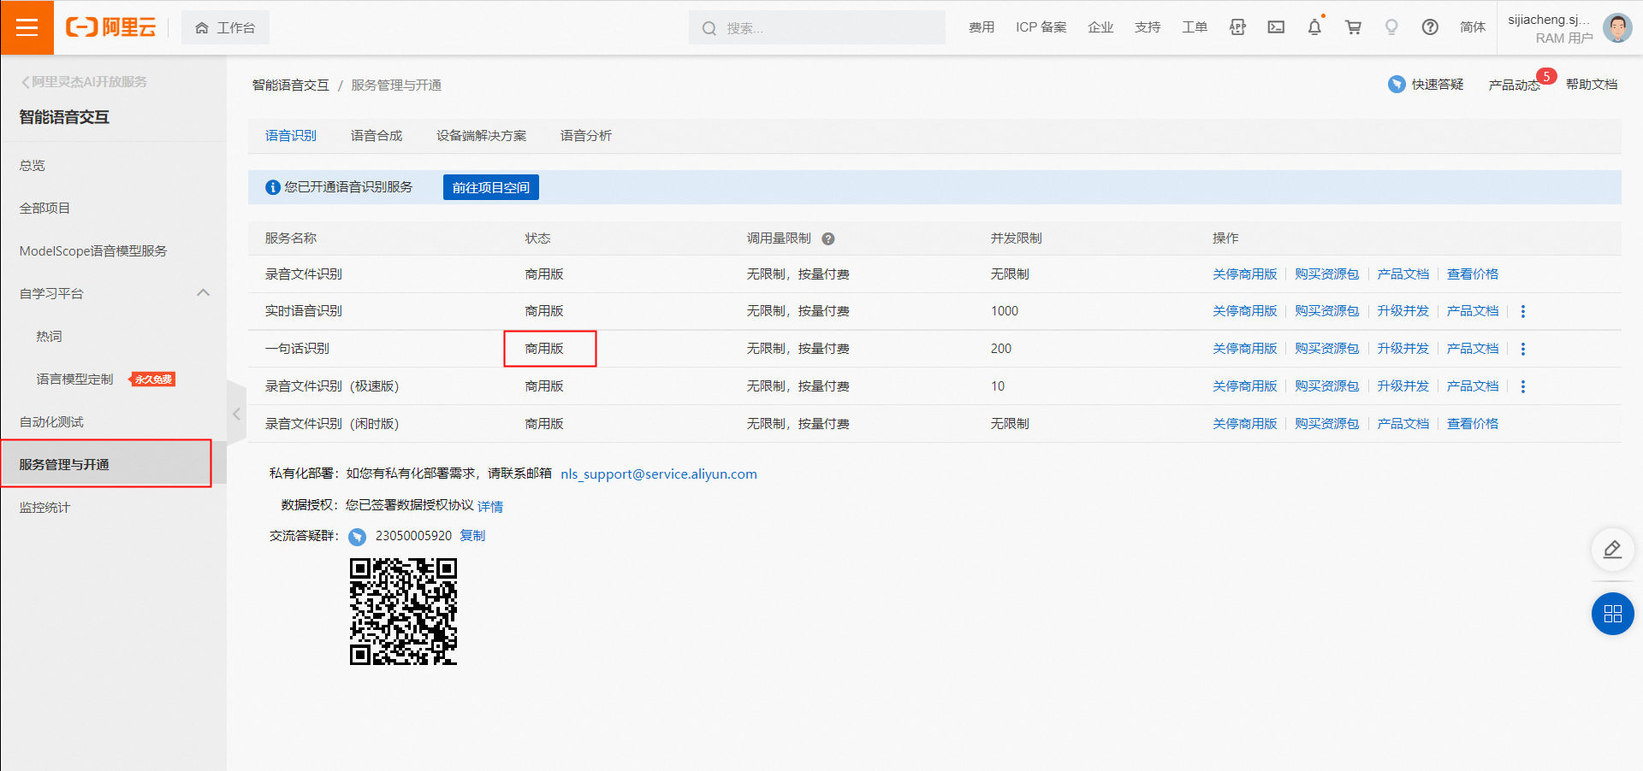This screenshot has height=771, width=1643.
Task: Open the 工作台 workbench button
Action: click(x=225, y=28)
